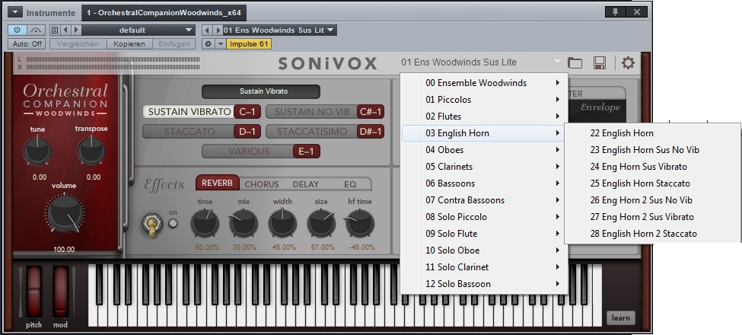Open the default preset dropdown
Viewport: 742px width, 335px height.
pos(139,30)
